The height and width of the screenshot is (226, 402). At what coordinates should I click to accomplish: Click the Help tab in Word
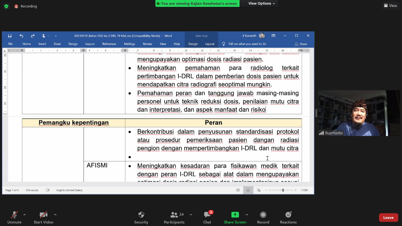(x=177, y=44)
